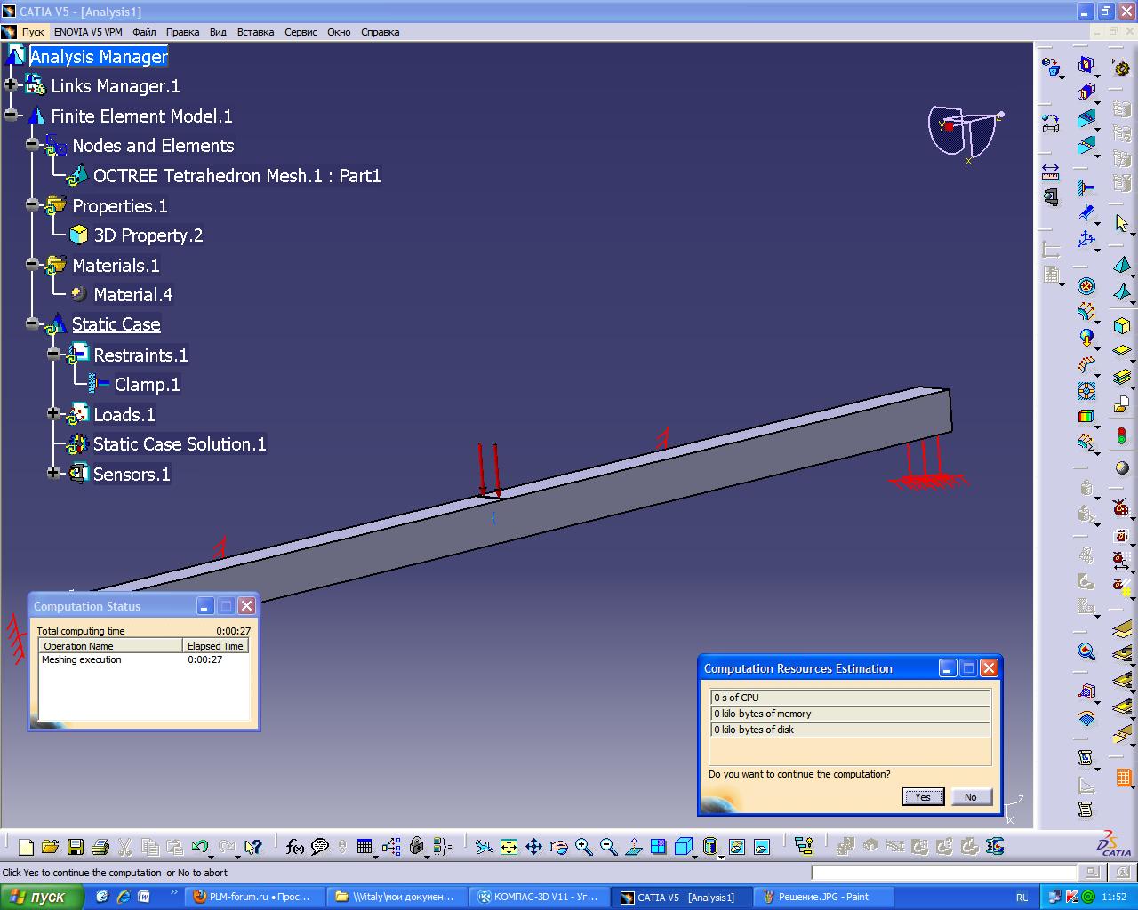Click RL language indicator in tray
This screenshot has height=910, width=1138.
tap(1022, 898)
